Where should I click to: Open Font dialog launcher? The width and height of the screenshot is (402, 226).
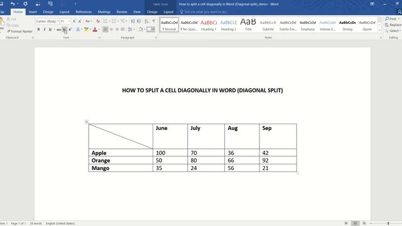tap(99, 38)
